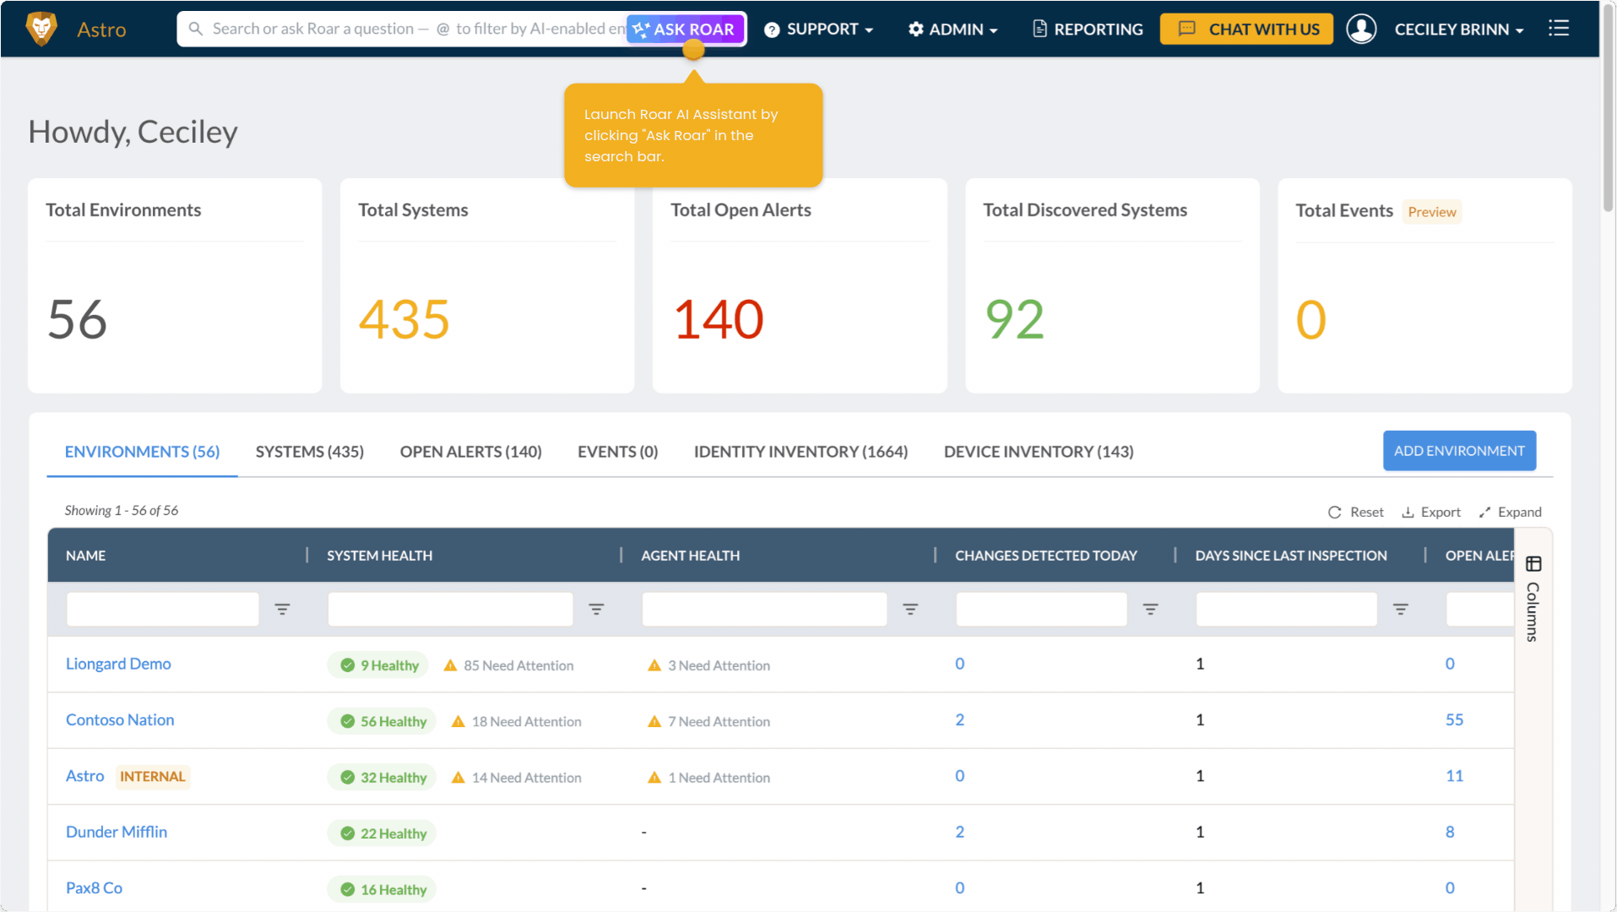Click the Name filter text box
Viewport: 1617px width, 912px height.
click(x=163, y=609)
